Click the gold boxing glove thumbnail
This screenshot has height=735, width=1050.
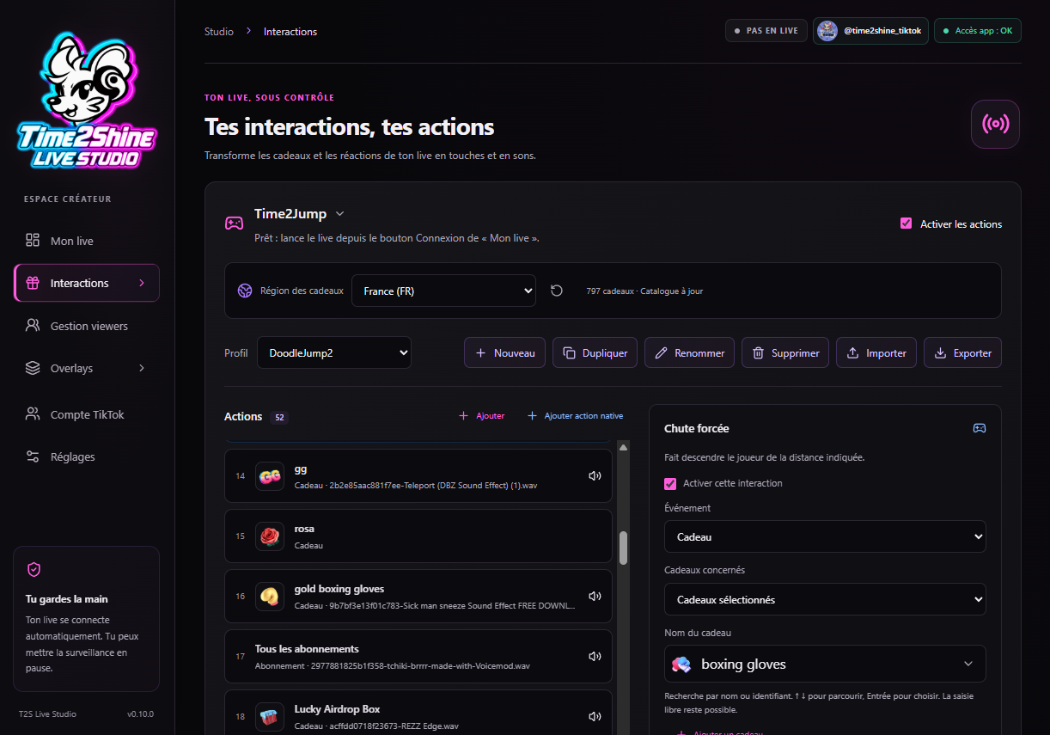[270, 596]
